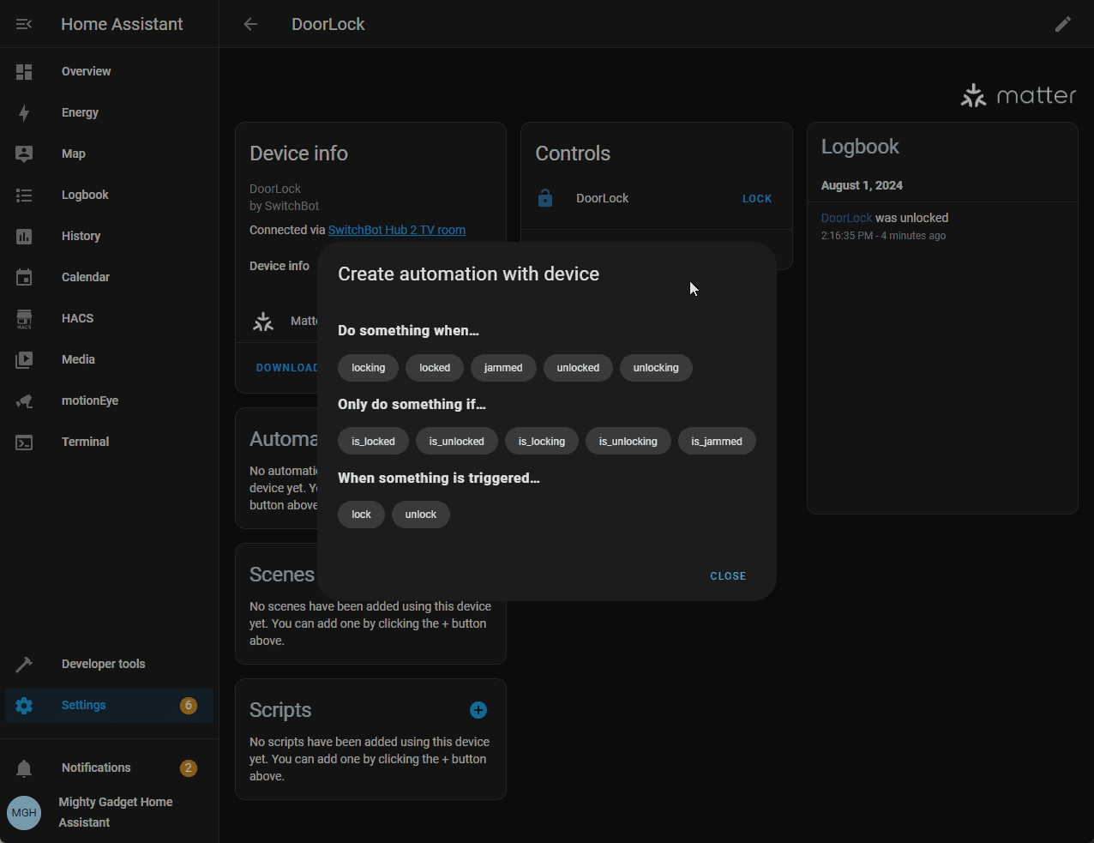
Task: Open the MGH user profile avatar
Action: click(24, 813)
